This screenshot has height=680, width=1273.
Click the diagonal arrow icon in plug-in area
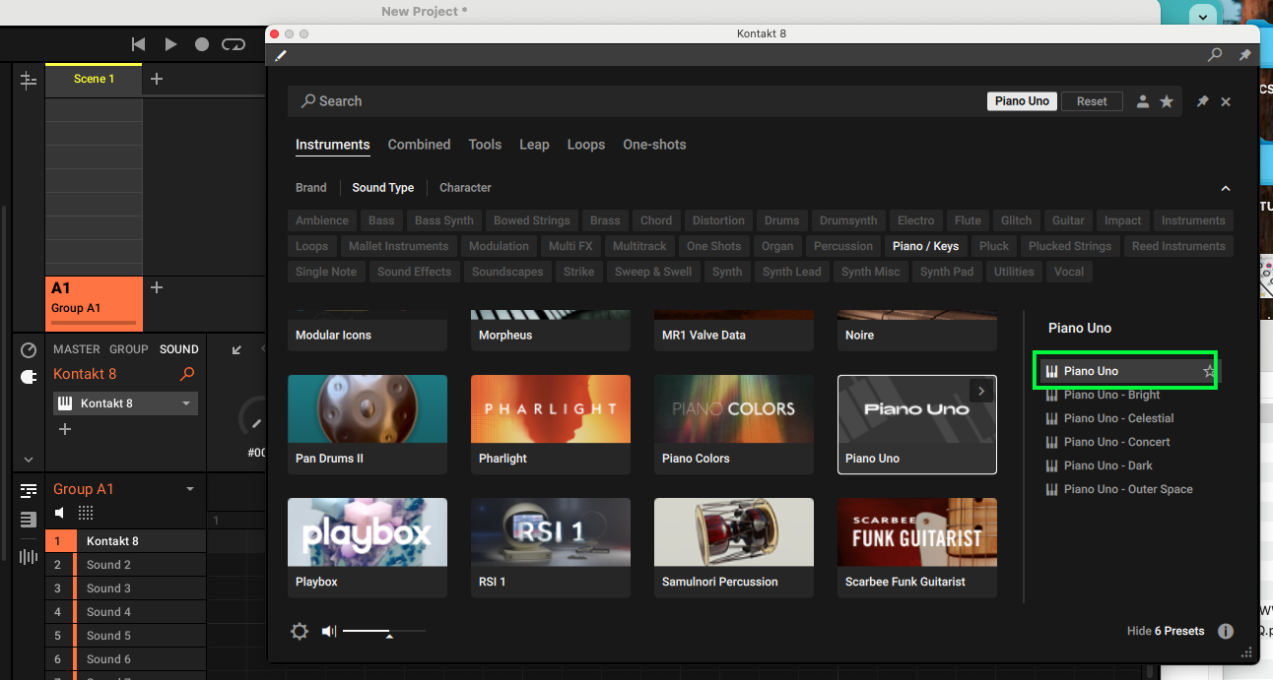tap(236, 349)
